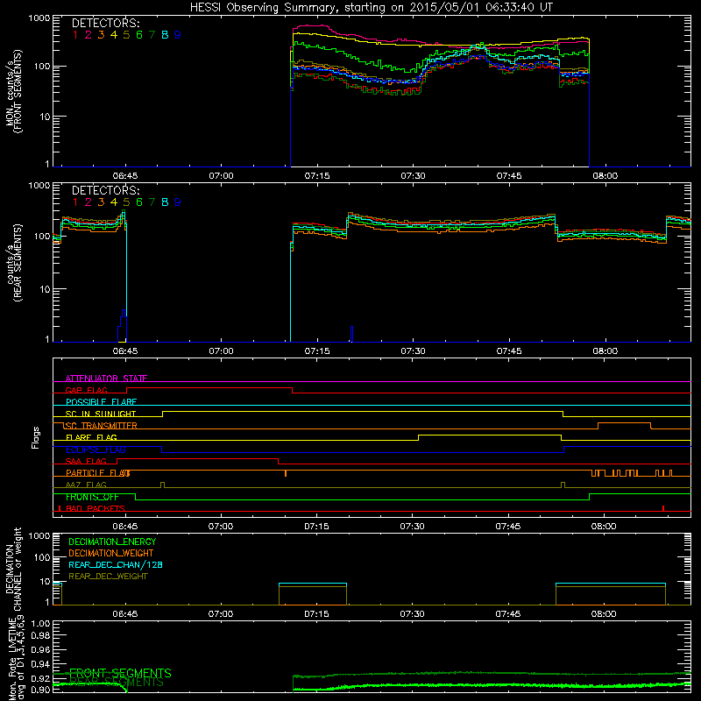701x701 pixels.
Task: Click 08:00 tick under the front segments plot
Action: 605,176
